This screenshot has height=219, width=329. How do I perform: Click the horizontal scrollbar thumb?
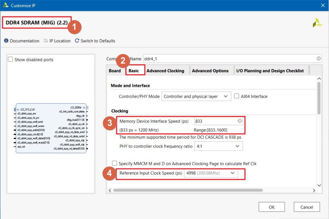[188, 190]
